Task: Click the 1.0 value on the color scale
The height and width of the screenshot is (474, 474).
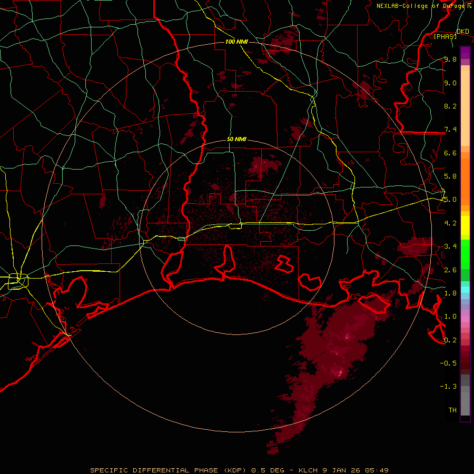Action: (x=450, y=317)
